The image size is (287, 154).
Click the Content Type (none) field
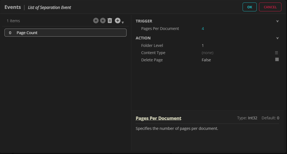[x=207, y=53]
